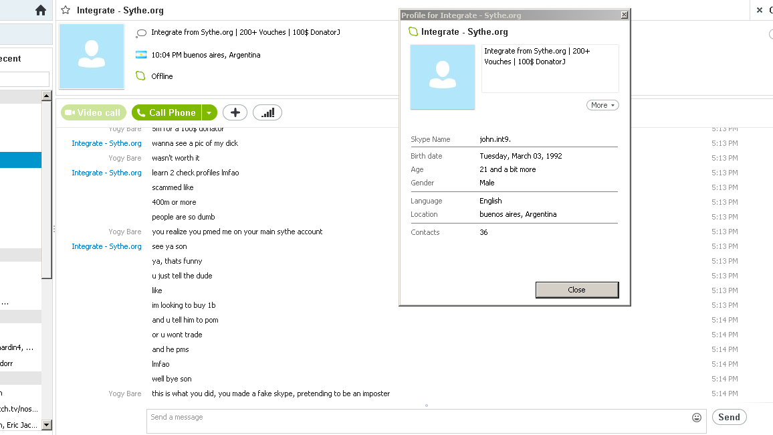Screen dimensions: 773x435
Task: Click the header mood message text
Action: click(x=245, y=32)
